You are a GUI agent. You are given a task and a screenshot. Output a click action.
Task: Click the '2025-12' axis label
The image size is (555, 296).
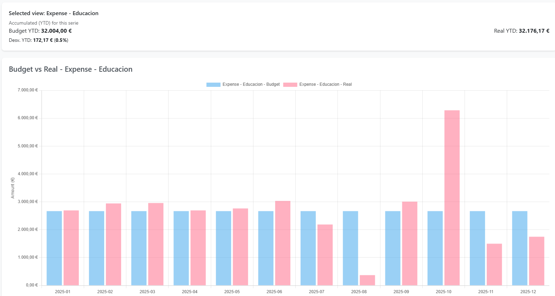pyautogui.click(x=528, y=292)
